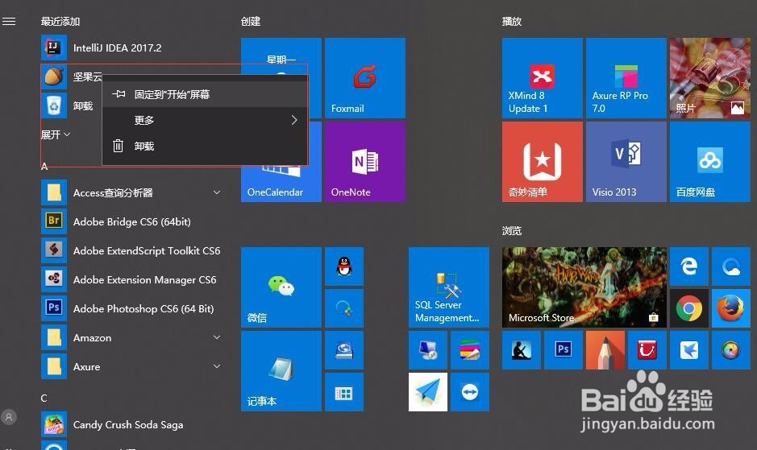Expand the Axure folder chevron

coord(217,366)
